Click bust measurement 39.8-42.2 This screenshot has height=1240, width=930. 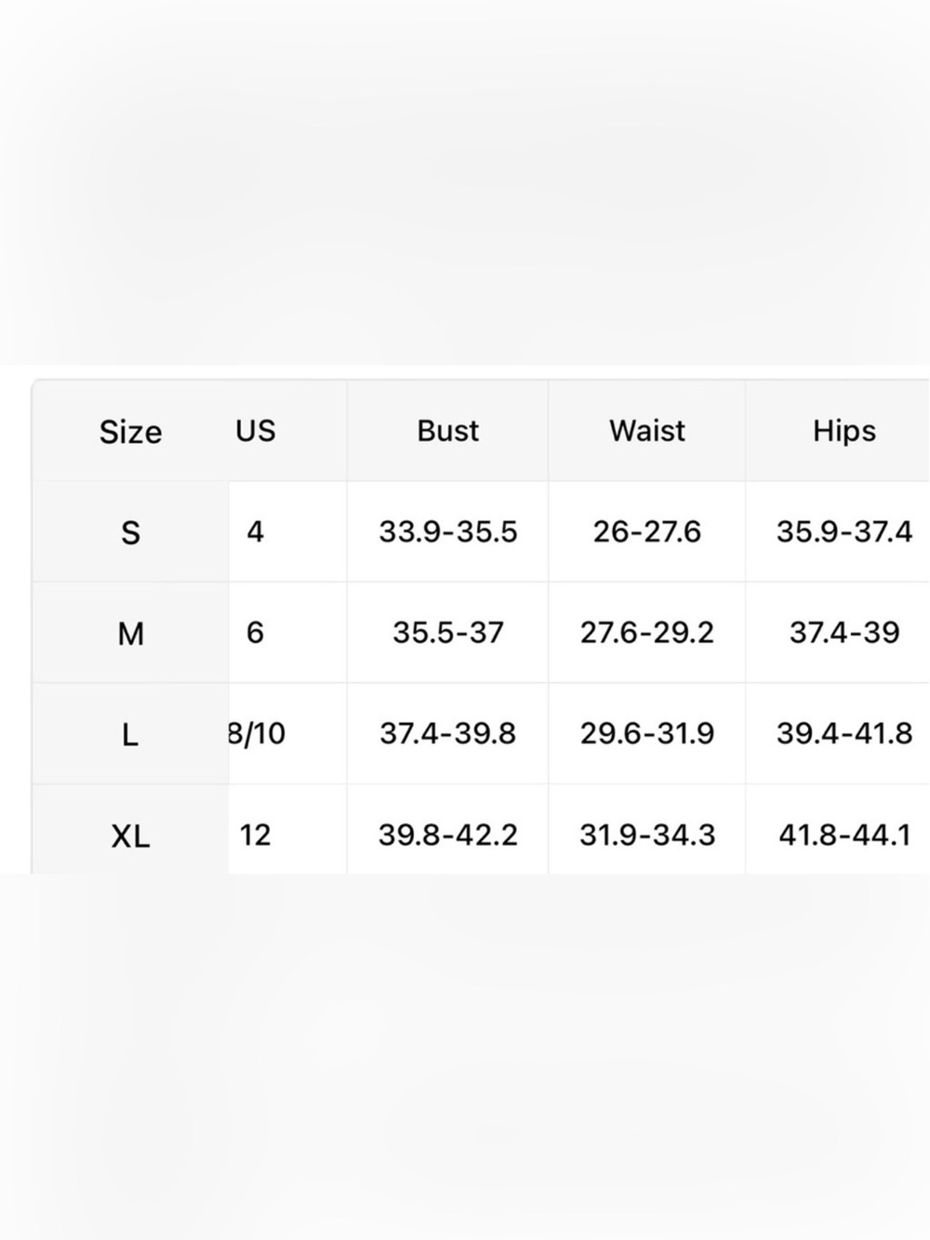(448, 834)
